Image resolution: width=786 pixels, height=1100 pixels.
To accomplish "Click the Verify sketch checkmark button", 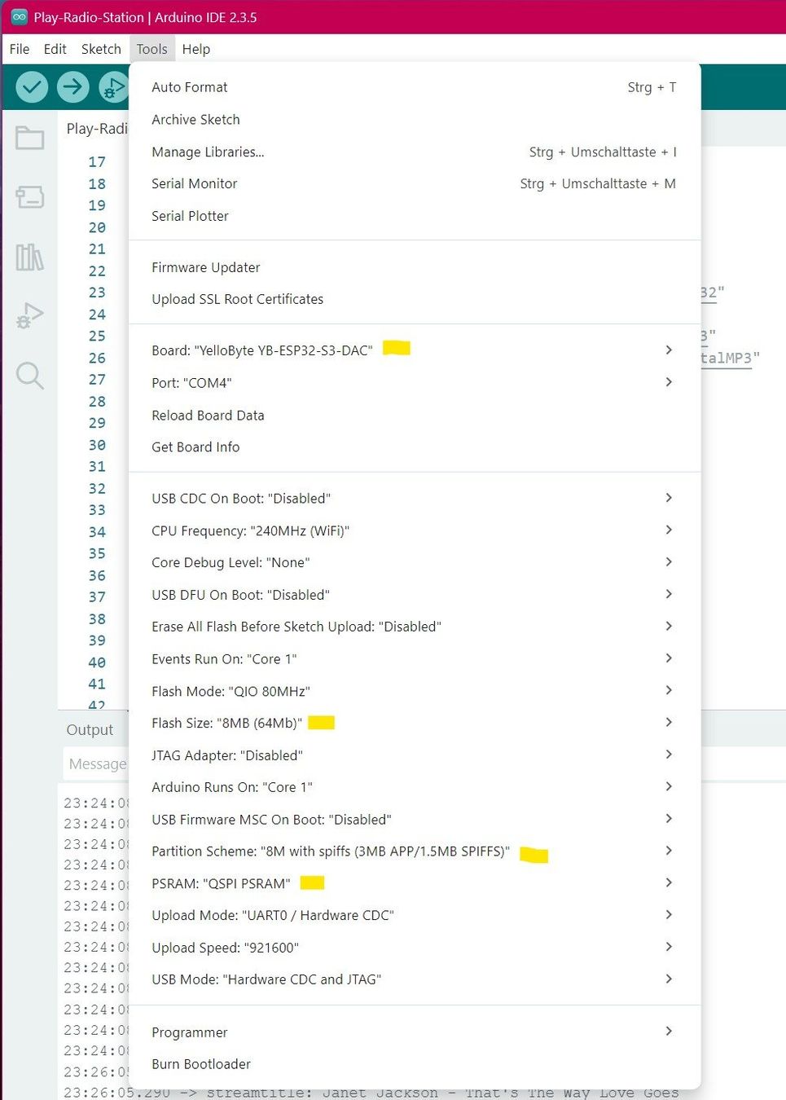I will [32, 86].
